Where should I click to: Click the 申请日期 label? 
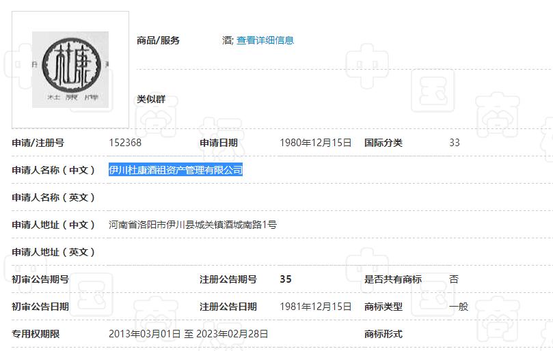point(219,143)
